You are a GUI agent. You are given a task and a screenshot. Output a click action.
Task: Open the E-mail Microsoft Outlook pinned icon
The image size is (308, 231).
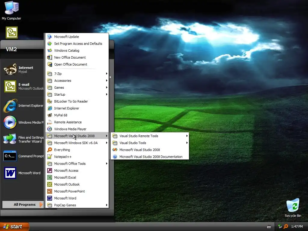coord(10,86)
